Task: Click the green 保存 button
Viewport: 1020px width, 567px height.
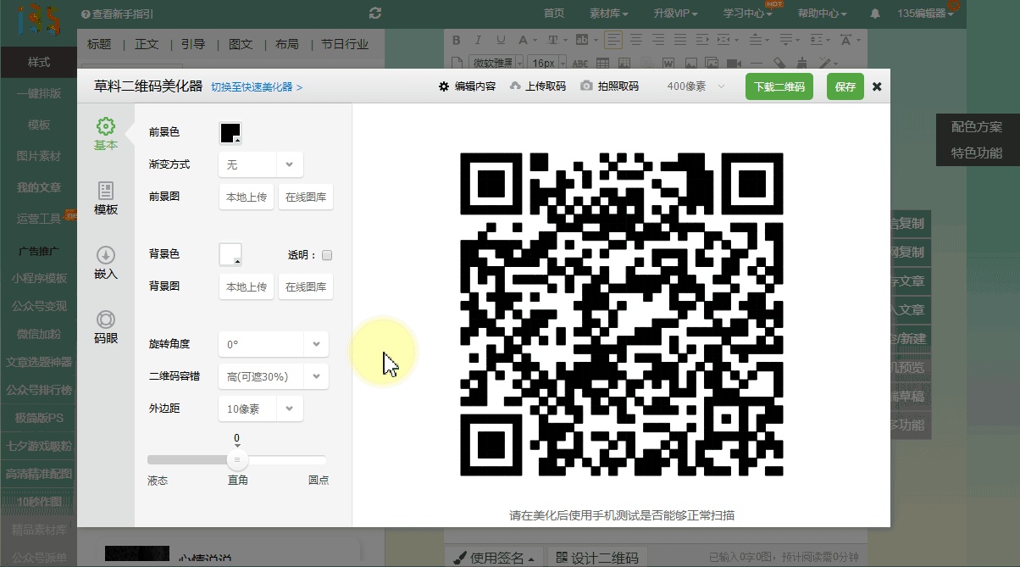Action: coord(845,86)
